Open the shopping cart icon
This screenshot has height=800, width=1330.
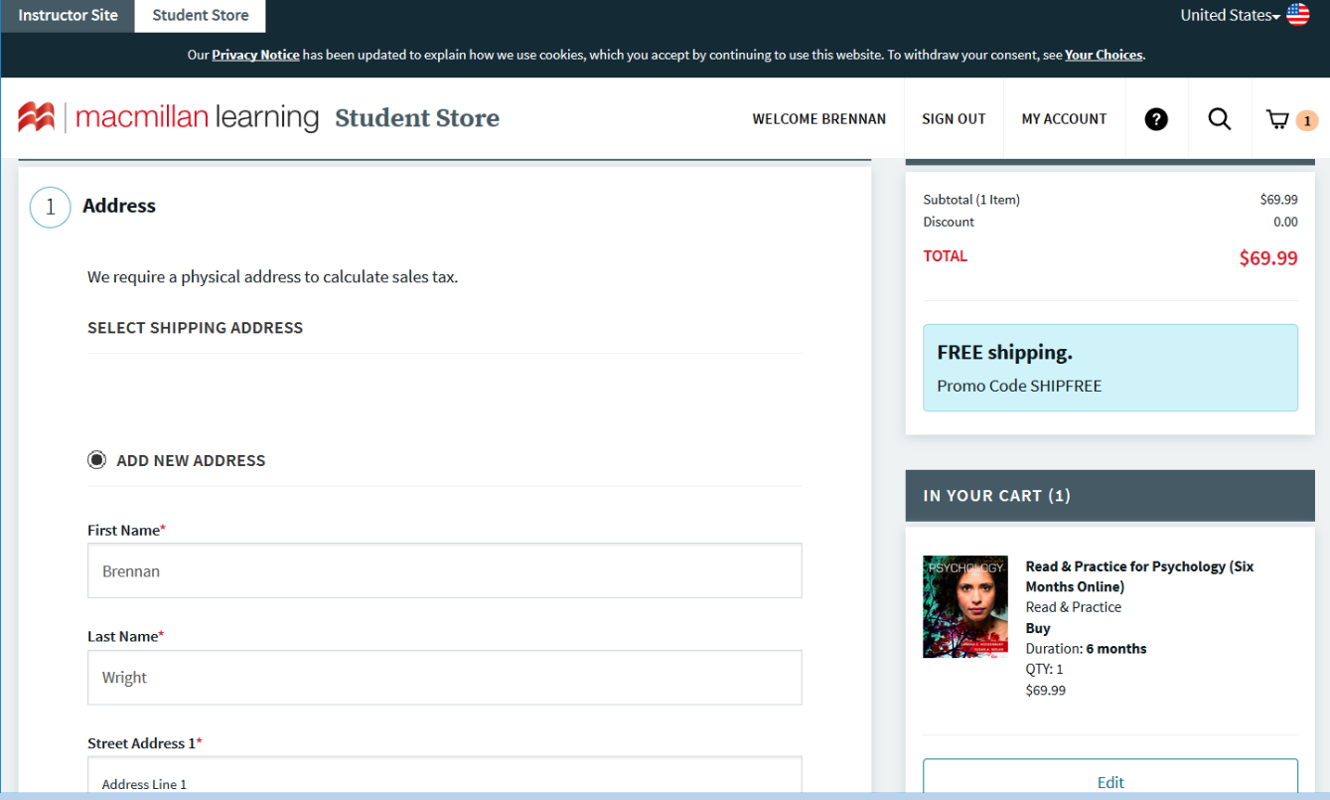click(x=1279, y=118)
